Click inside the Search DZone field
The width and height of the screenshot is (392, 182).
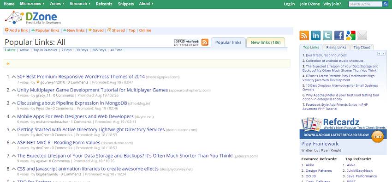coord(365,4)
